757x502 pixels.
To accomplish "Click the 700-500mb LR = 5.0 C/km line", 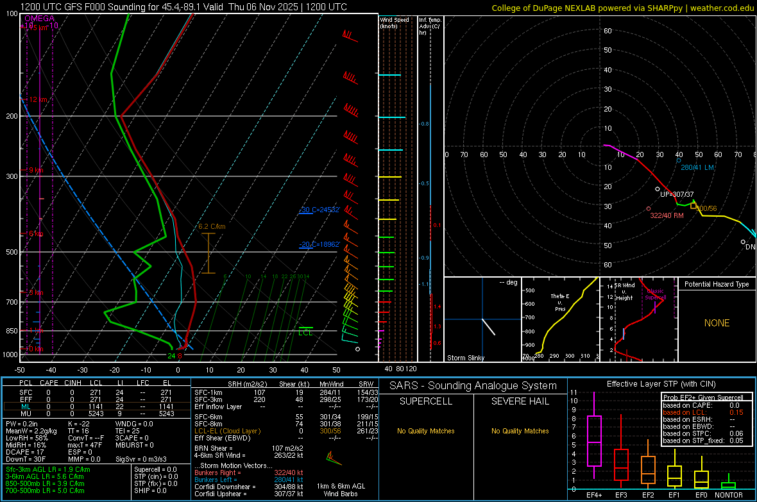I will 45,490.
